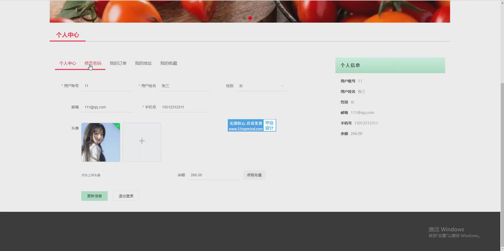This screenshot has width=504, height=251.
Task: Click the 点击上传头像 hint text
Action: click(x=91, y=175)
